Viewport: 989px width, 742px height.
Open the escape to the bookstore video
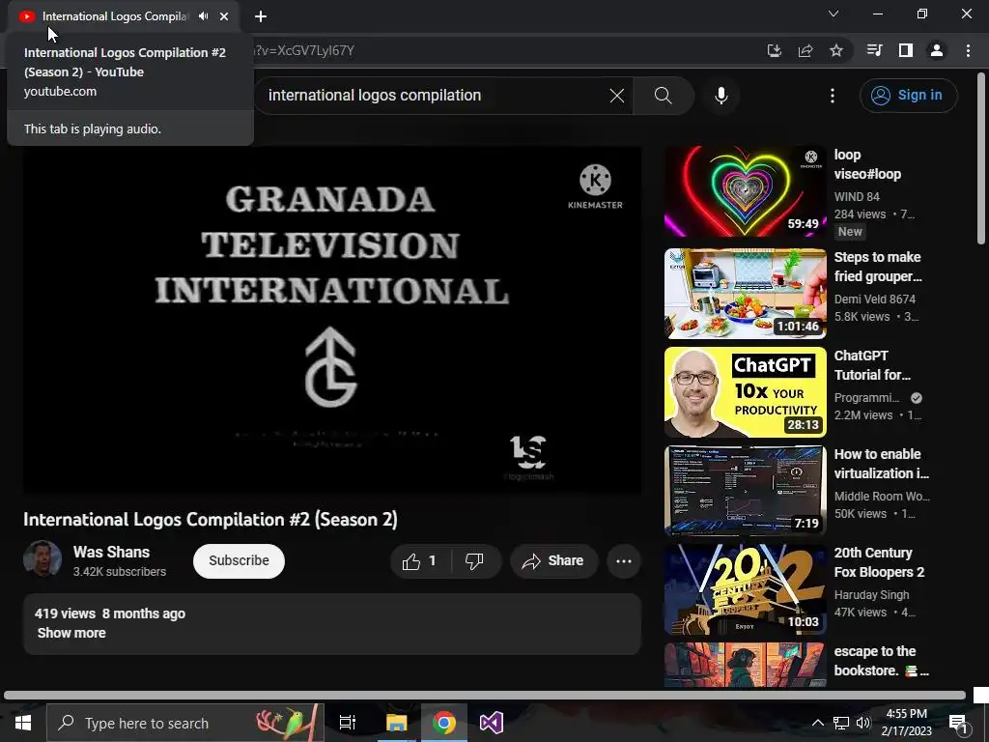click(745, 665)
